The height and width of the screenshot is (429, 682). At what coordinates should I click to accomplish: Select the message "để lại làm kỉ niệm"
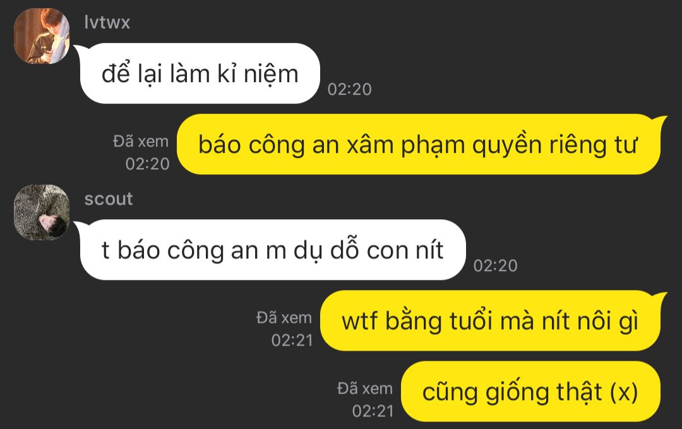(x=200, y=73)
